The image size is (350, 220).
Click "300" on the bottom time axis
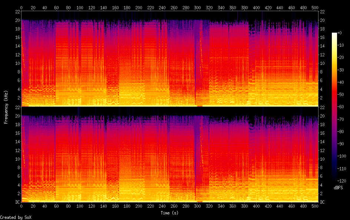(198, 206)
